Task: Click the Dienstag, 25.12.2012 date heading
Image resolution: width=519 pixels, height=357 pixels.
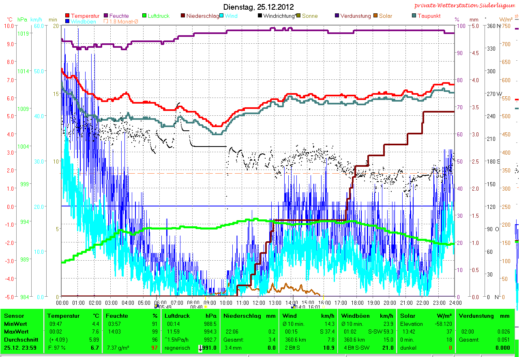Action: pyautogui.click(x=259, y=7)
